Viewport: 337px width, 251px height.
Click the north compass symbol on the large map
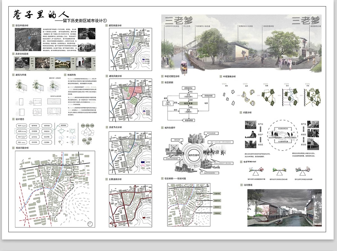(x=90, y=223)
